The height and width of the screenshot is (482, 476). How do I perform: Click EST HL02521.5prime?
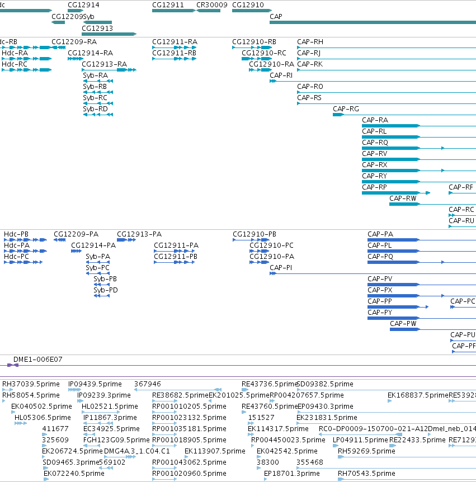point(101,412)
